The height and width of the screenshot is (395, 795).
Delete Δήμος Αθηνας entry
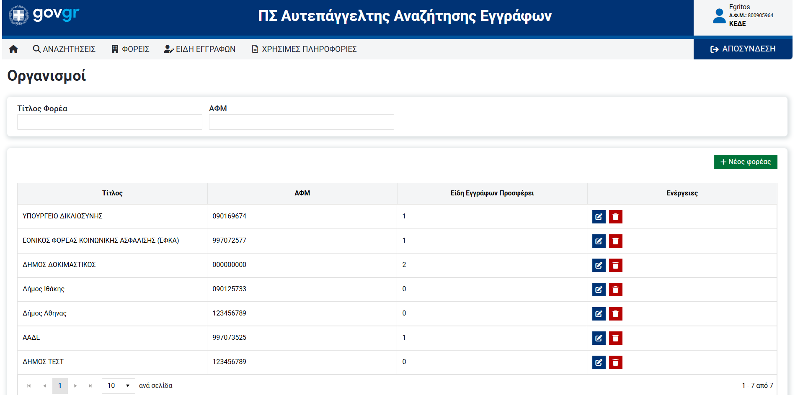[x=616, y=314]
